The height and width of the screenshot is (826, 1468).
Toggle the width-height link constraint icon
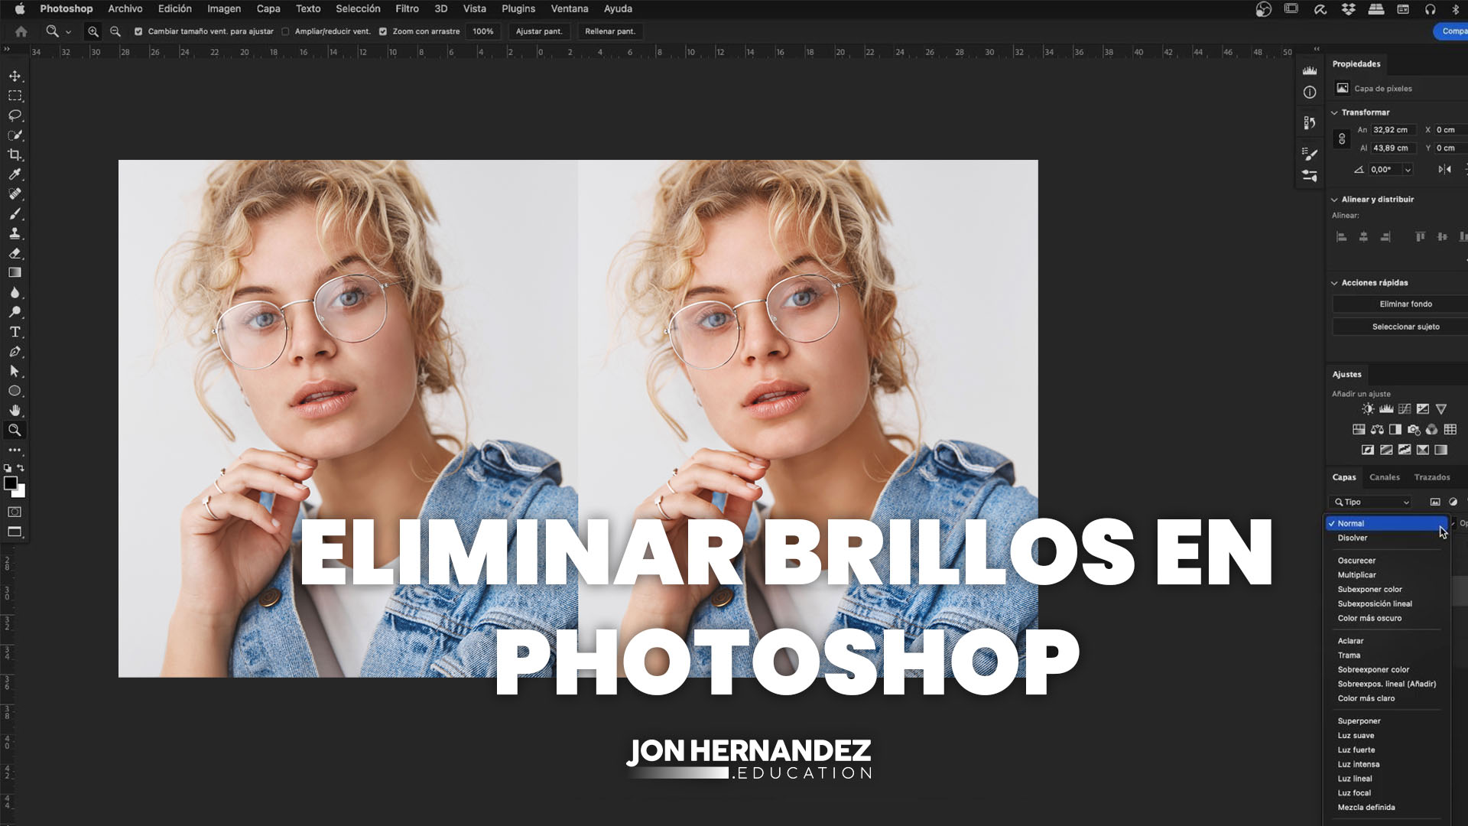[1342, 139]
